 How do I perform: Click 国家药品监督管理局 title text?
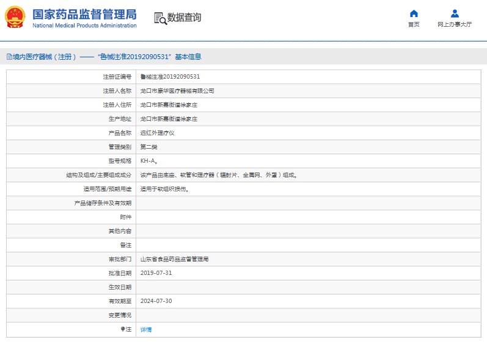84,14
